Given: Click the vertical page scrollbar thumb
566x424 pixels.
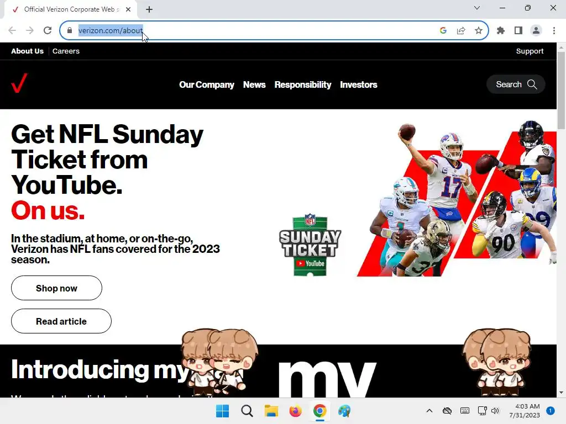Looking at the screenshot, I should point(561,90).
